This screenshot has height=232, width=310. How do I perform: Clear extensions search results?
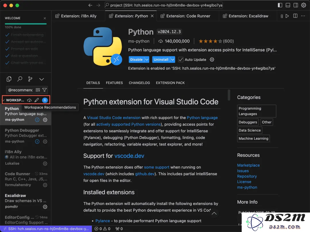point(38,90)
